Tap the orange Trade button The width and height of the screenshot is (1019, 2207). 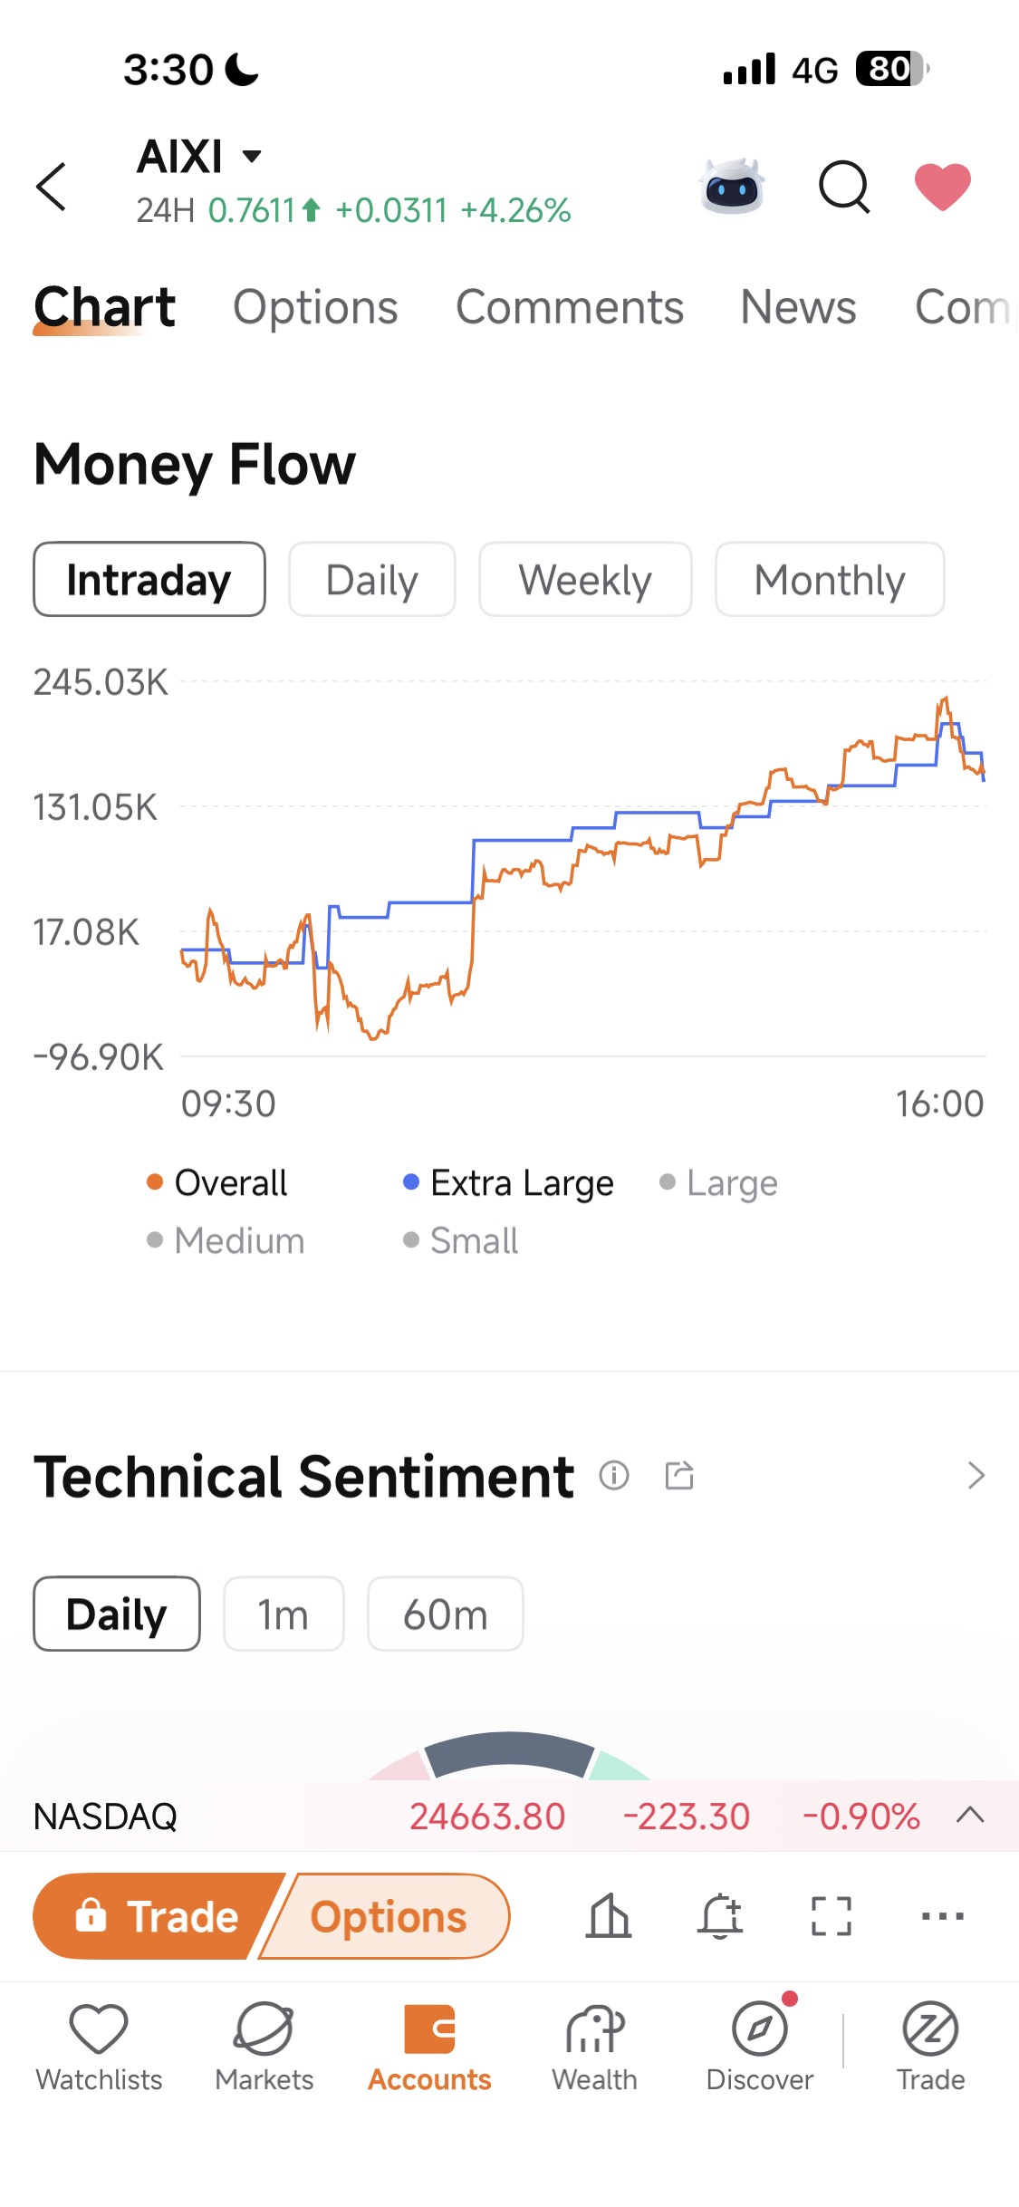pos(159,1916)
